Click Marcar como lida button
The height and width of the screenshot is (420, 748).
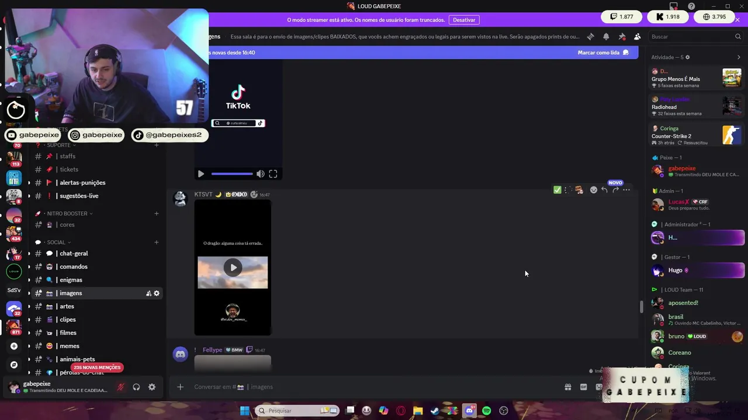point(603,52)
